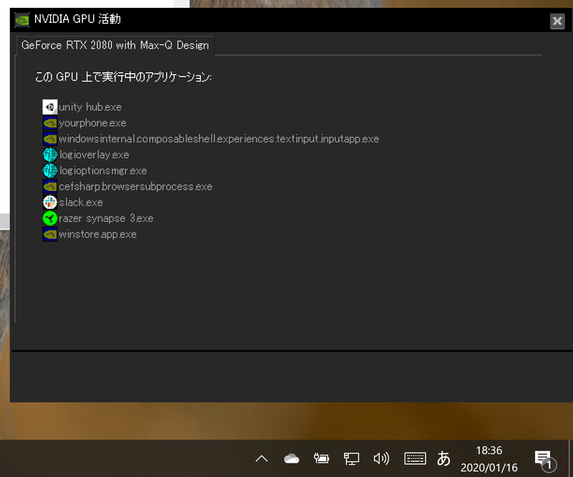Open the OneDrive cloud tray icon
Screen dimensions: 573x477
click(292, 458)
